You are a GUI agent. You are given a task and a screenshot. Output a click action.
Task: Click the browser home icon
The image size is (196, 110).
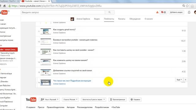click(x=5, y=6)
